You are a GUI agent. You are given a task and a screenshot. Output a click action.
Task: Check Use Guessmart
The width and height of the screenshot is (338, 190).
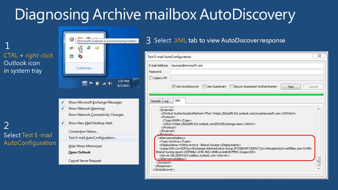[204, 86]
